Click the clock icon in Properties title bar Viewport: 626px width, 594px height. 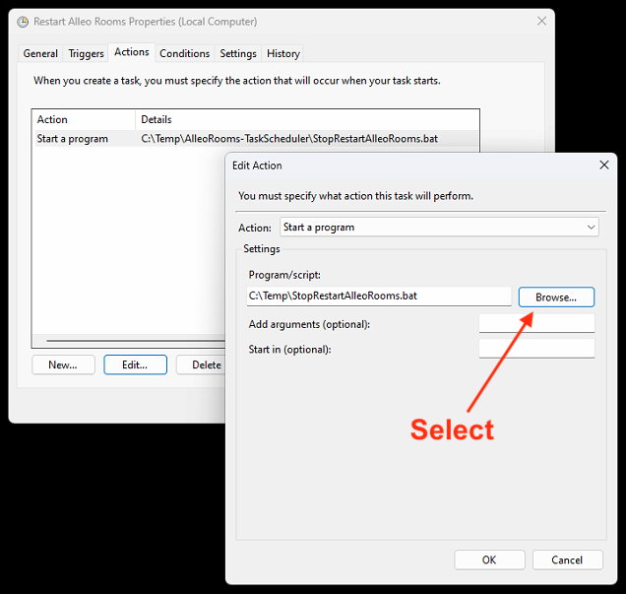point(23,22)
